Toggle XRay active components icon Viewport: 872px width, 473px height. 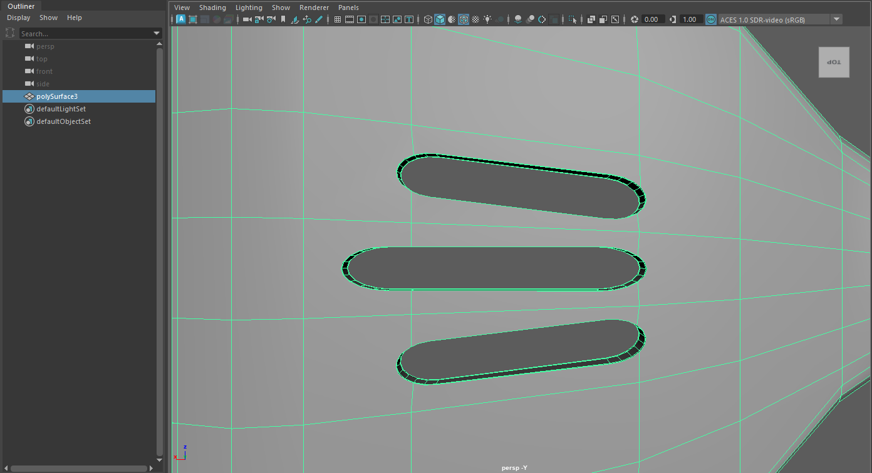(603, 19)
